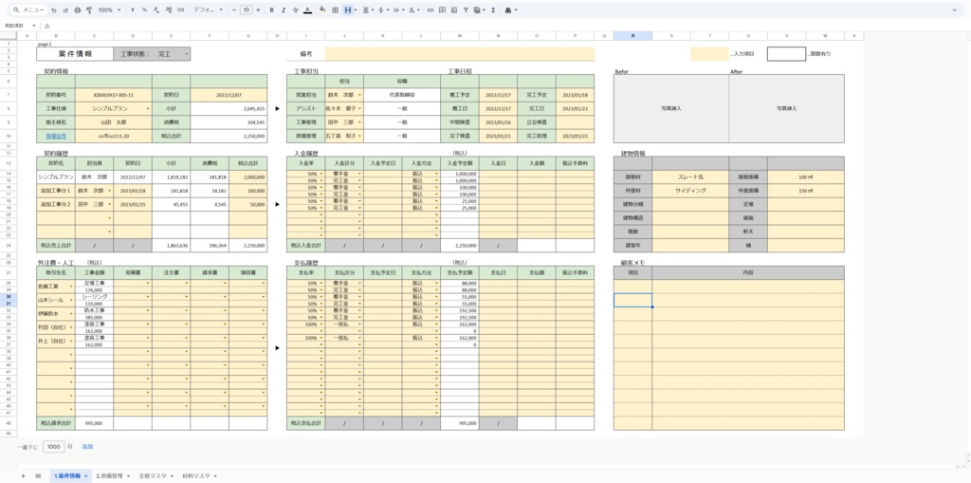The image size is (971, 483).
Task: Open fill color picker
Action: [x=322, y=9]
